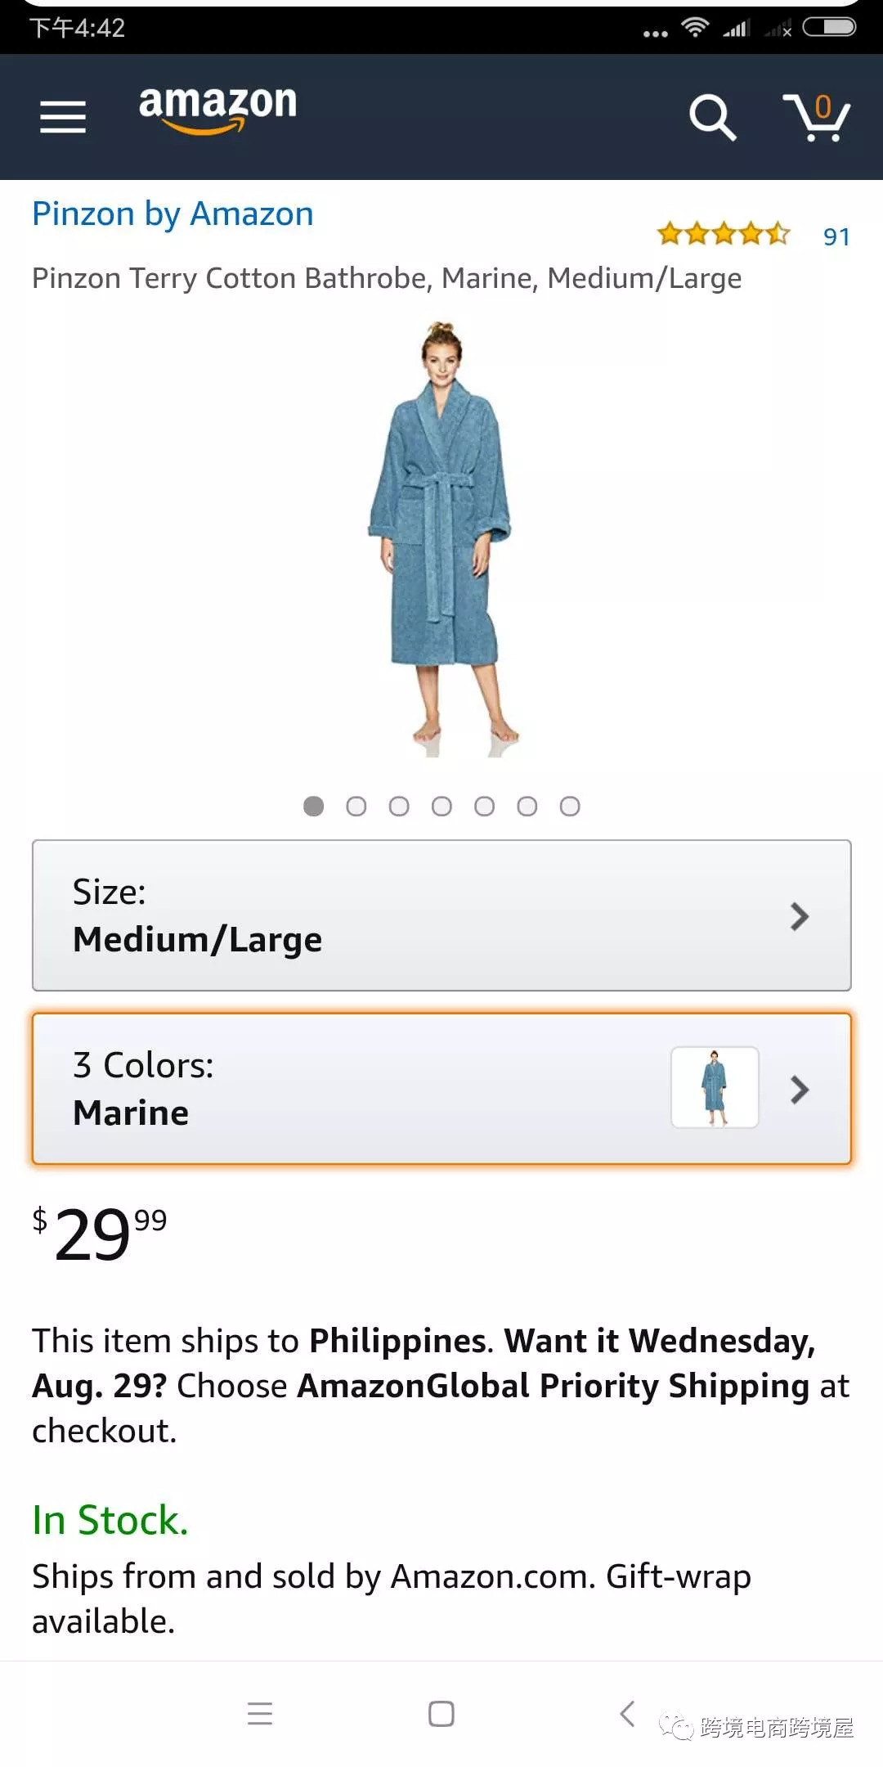
Task: Click the chevron in the Colors box
Action: coord(800,1089)
